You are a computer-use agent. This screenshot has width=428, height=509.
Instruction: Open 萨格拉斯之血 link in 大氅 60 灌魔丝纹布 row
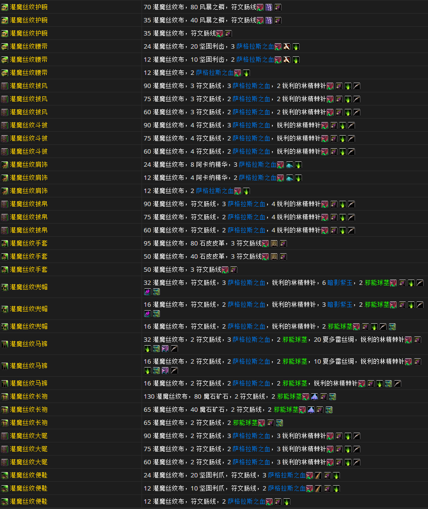[x=251, y=462]
